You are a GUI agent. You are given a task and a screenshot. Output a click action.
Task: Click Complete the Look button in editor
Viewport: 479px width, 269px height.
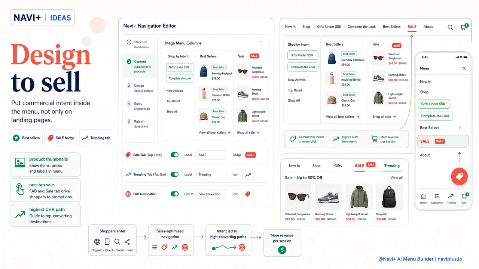pos(180,78)
